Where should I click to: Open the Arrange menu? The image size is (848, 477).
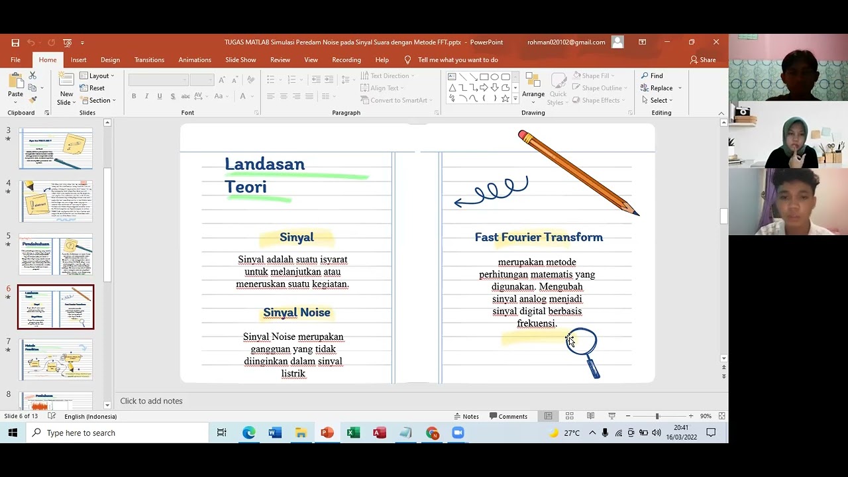[x=533, y=89]
